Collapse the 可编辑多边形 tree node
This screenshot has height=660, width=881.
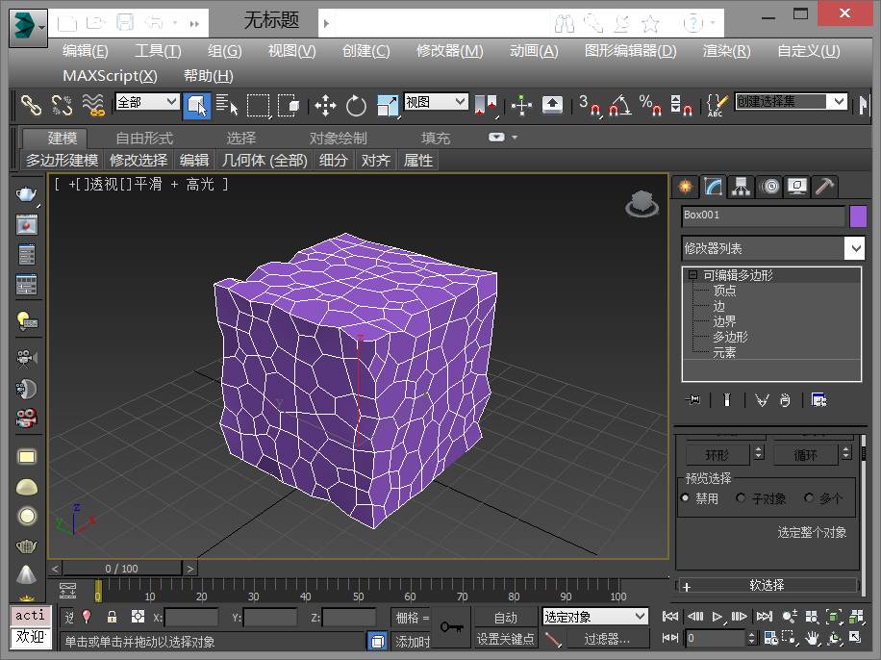692,275
